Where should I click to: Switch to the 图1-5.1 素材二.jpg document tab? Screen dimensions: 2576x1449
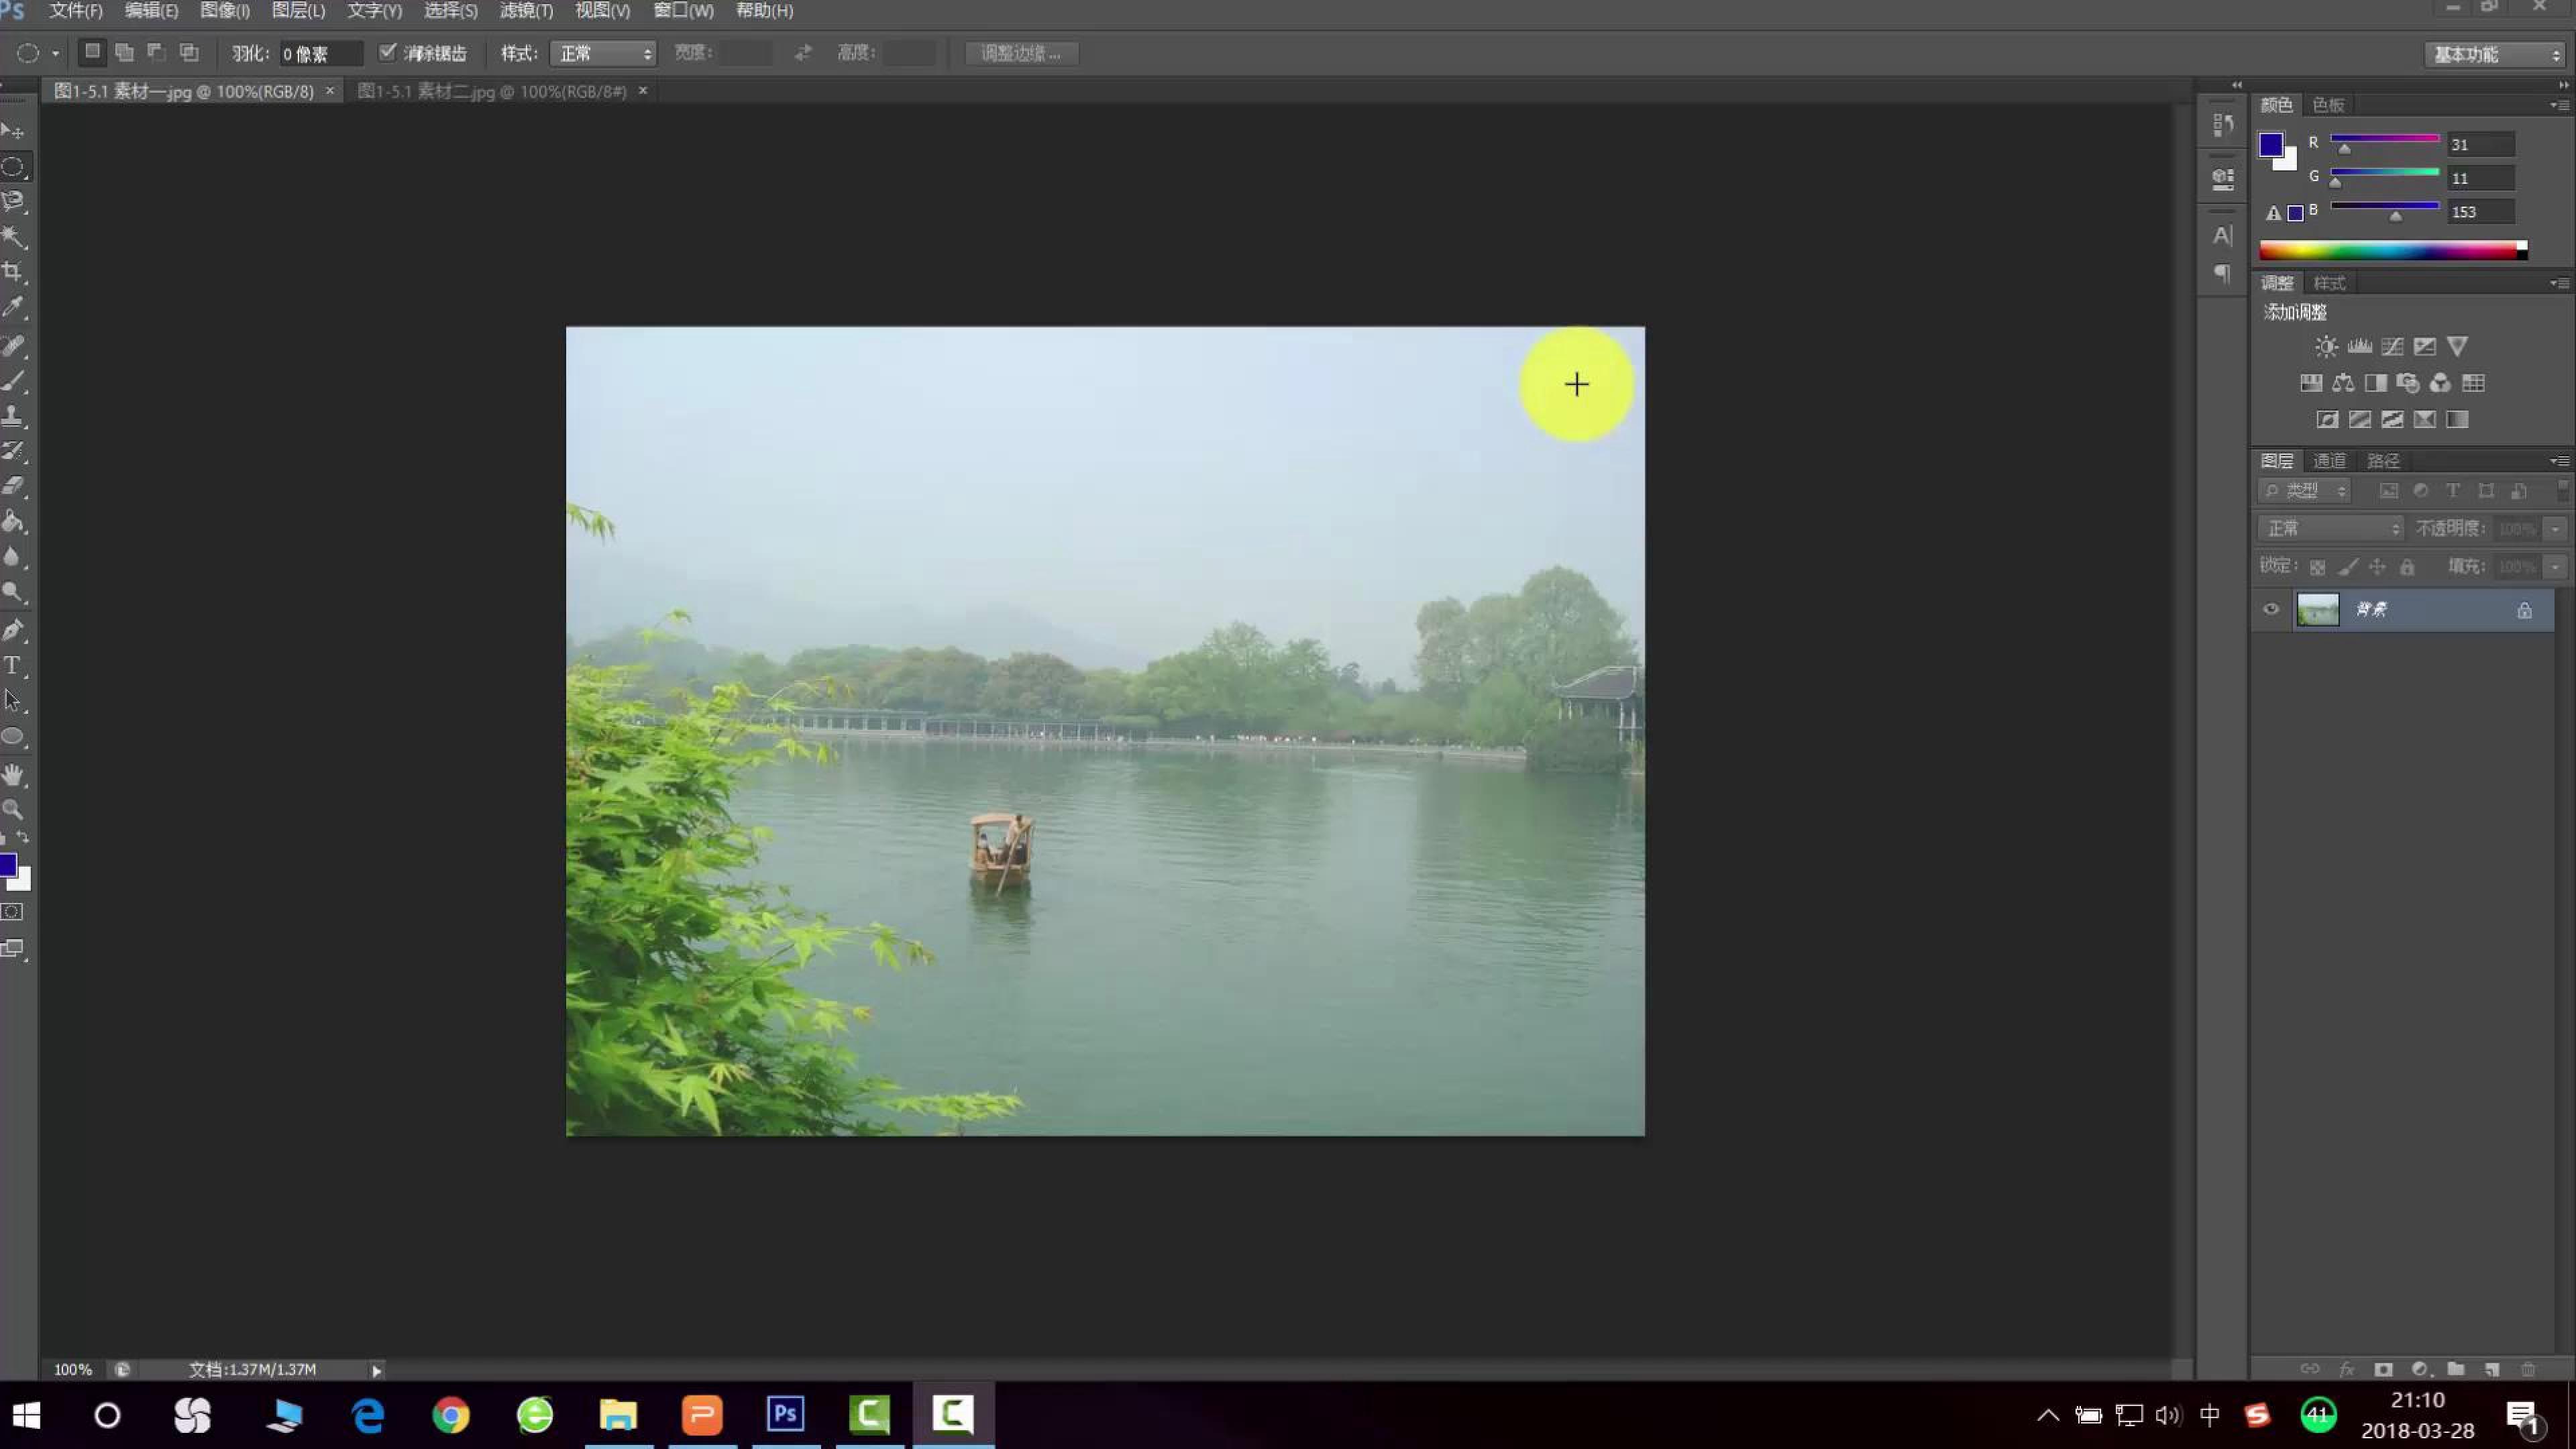[492, 91]
